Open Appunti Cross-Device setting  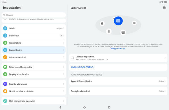(118, 81)
